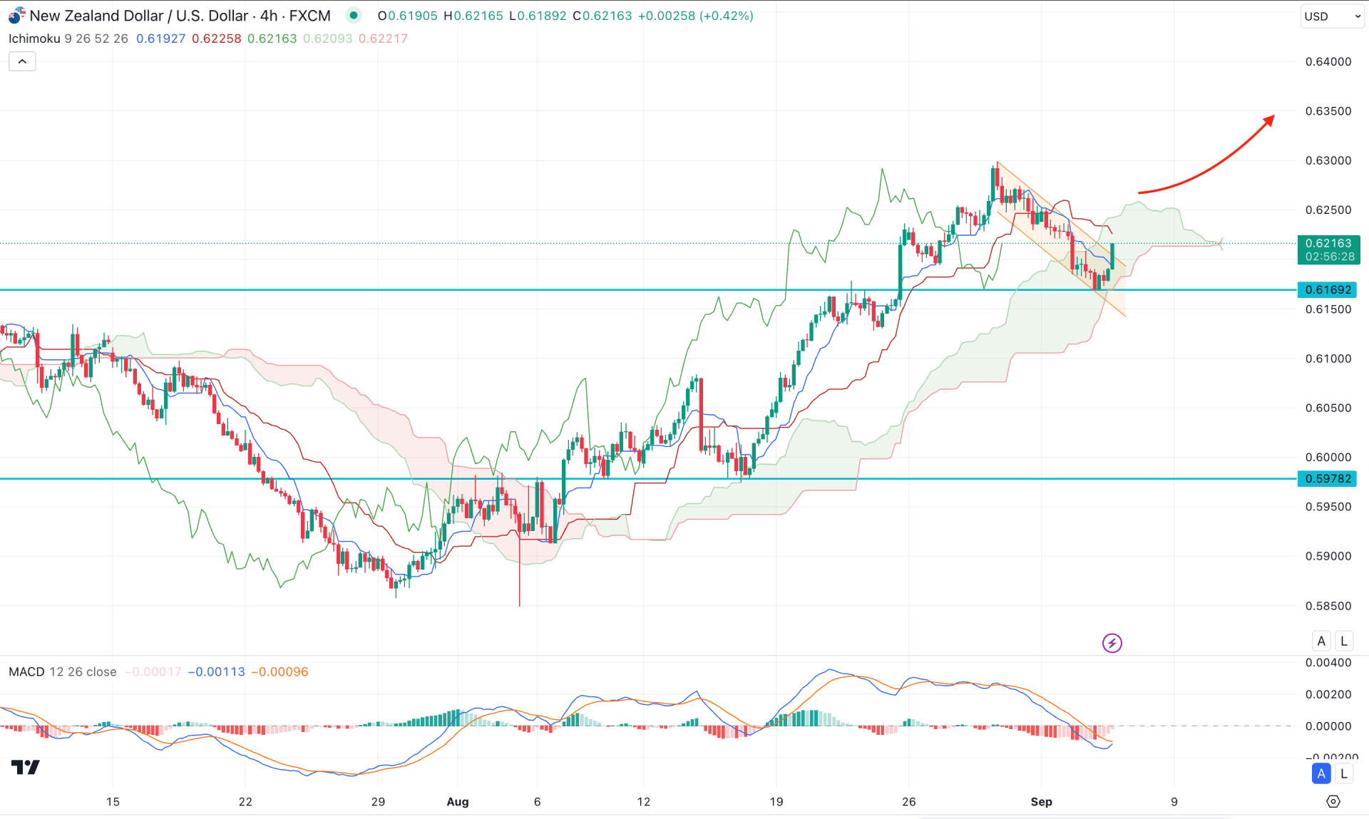This screenshot has width=1369, height=819.
Task: Open chart settings gear icon
Action: [1333, 801]
